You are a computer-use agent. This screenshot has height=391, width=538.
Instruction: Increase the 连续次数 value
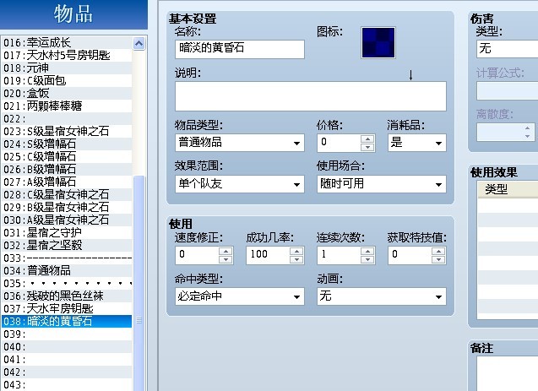[367, 251]
